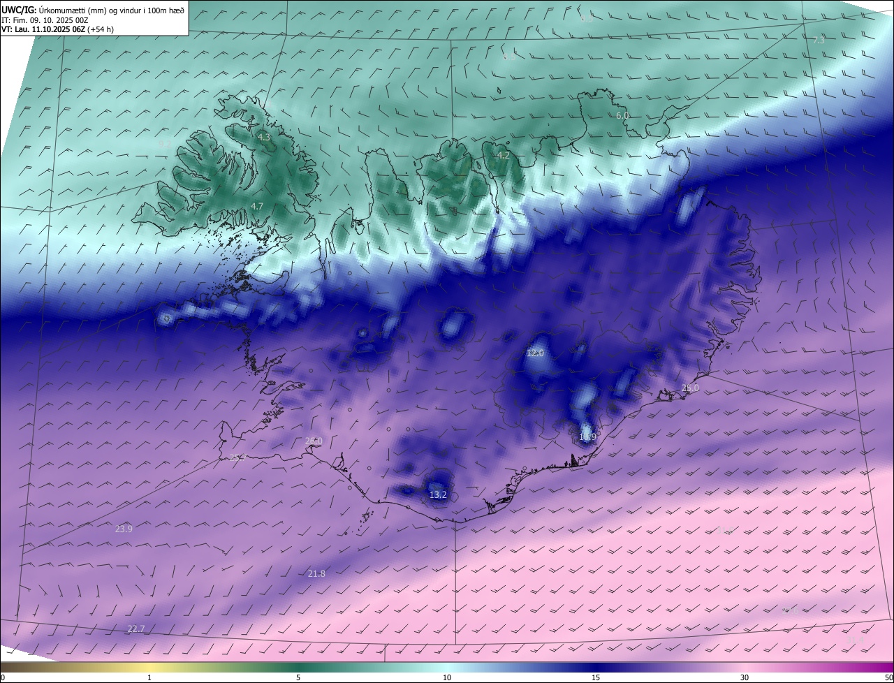Click the '0' tick on the color scale
This screenshot has height=683, width=894.
(x=2, y=677)
